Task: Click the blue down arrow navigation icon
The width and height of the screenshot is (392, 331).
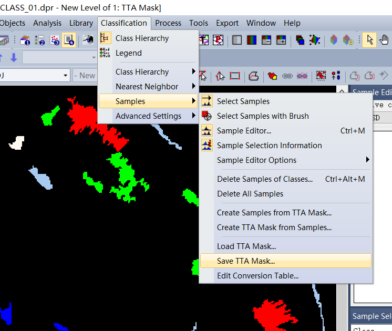Action: click(x=14, y=58)
